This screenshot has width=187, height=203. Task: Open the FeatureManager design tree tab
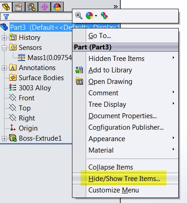point(6,6)
